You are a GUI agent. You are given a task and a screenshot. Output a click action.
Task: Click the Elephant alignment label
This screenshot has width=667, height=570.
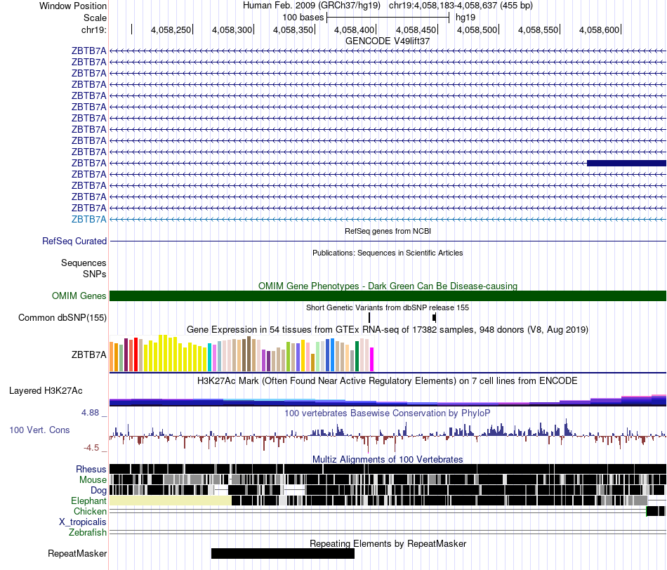(89, 501)
